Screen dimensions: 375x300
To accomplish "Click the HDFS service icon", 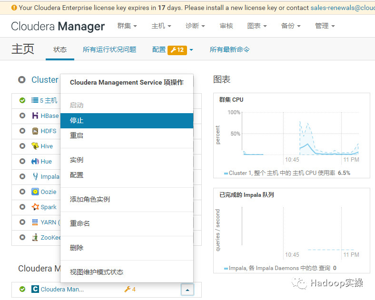I will coord(35,131).
